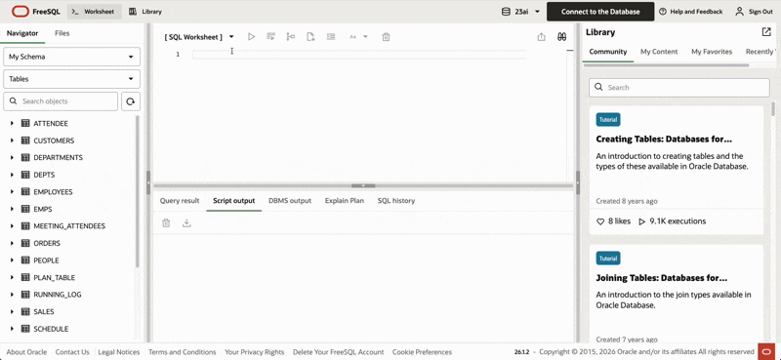Click the Library panel vertical scrollbar
This screenshot has height=360, width=781.
(x=773, y=109)
